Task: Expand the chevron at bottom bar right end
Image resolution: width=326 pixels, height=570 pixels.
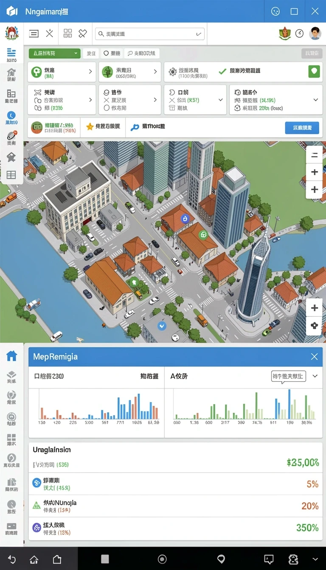Action: click(x=315, y=559)
